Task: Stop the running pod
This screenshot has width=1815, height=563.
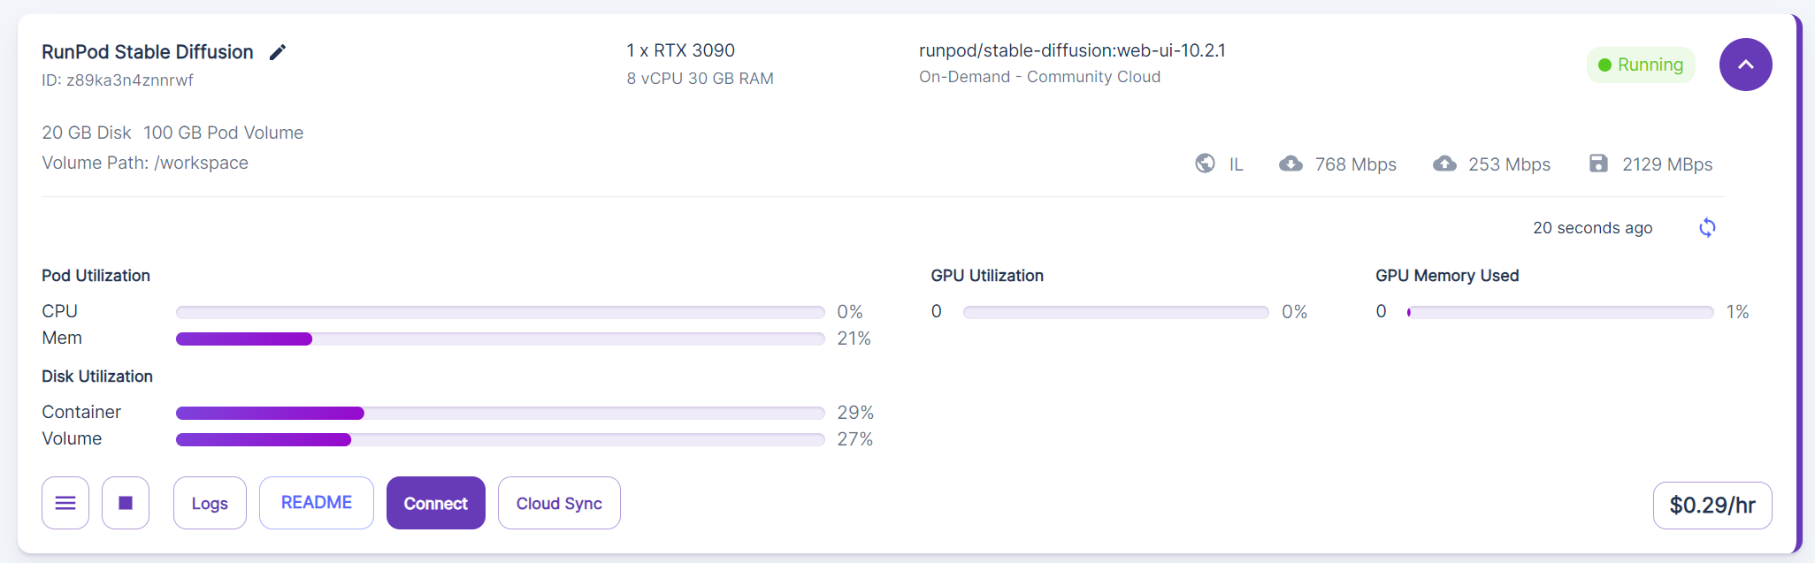Action: point(126,503)
